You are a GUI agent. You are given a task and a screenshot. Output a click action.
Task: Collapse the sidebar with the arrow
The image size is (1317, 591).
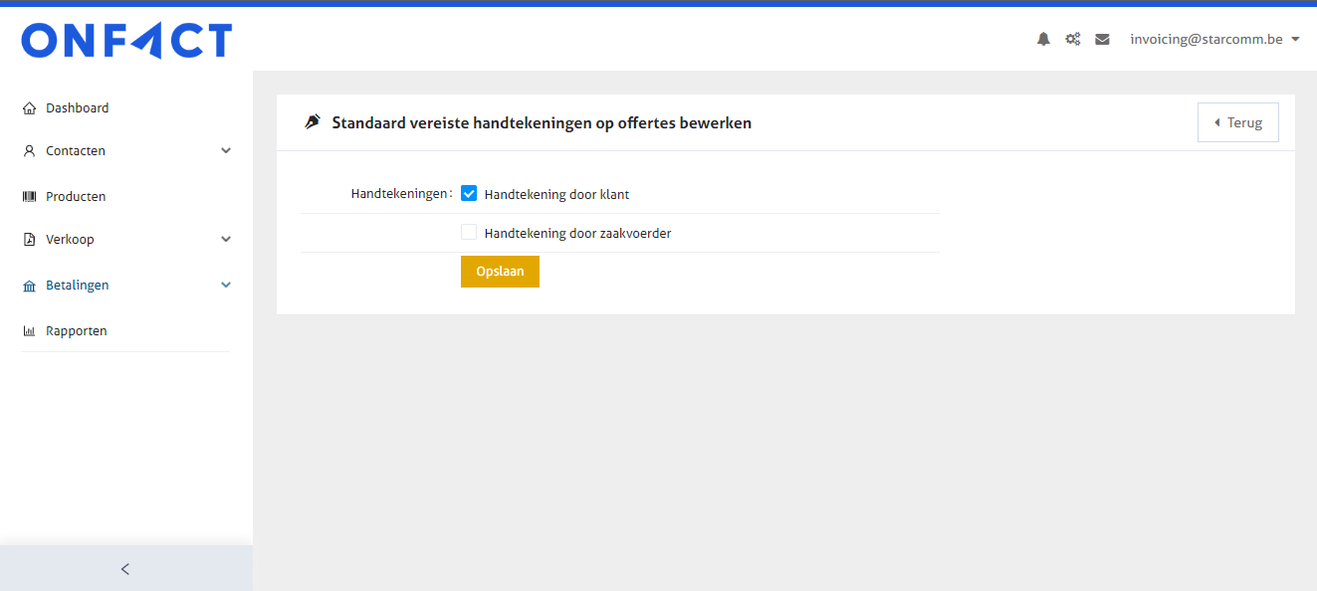pyautogui.click(x=125, y=569)
